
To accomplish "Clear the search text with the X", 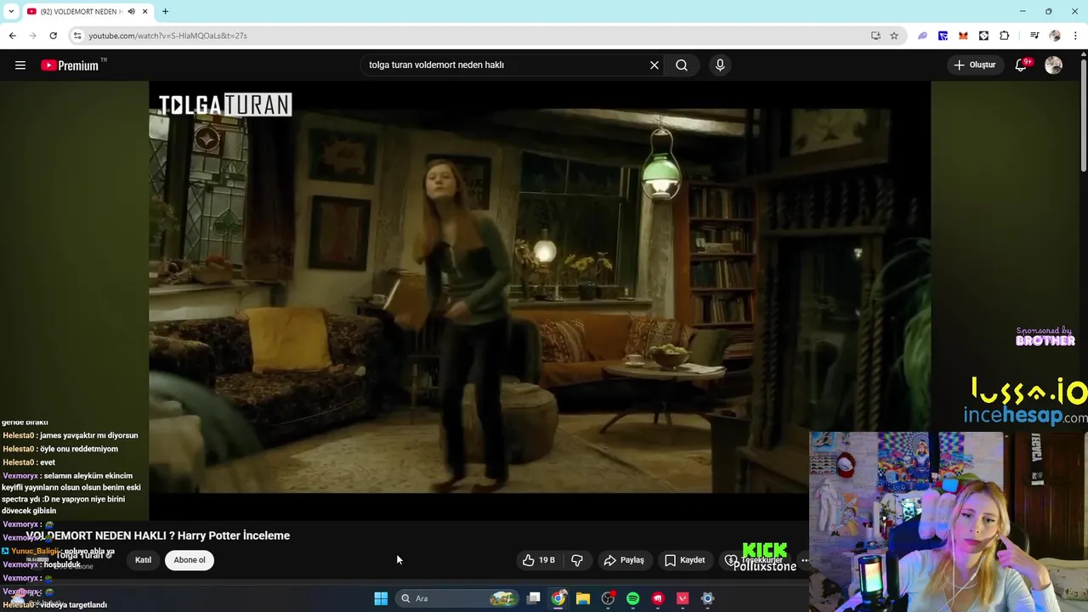I will [654, 65].
